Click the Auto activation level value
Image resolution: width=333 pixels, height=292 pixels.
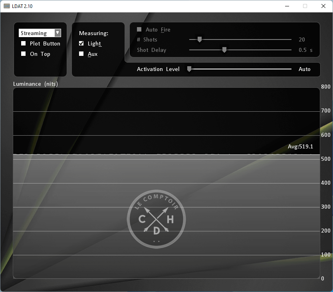coord(304,69)
